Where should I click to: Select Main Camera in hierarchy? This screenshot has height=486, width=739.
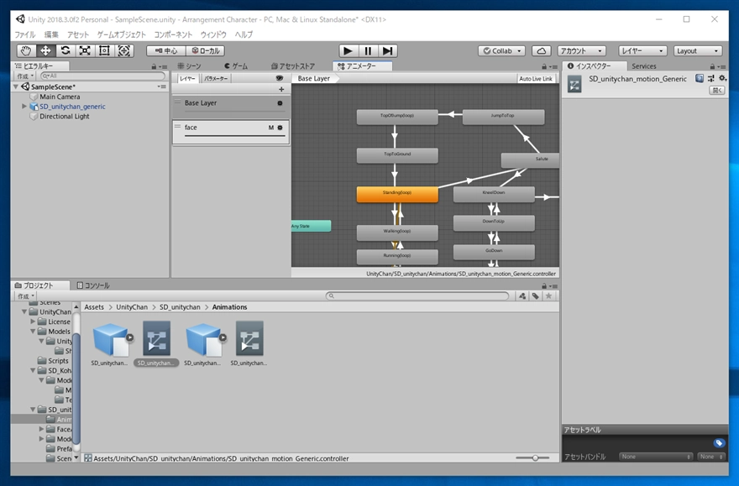click(60, 97)
